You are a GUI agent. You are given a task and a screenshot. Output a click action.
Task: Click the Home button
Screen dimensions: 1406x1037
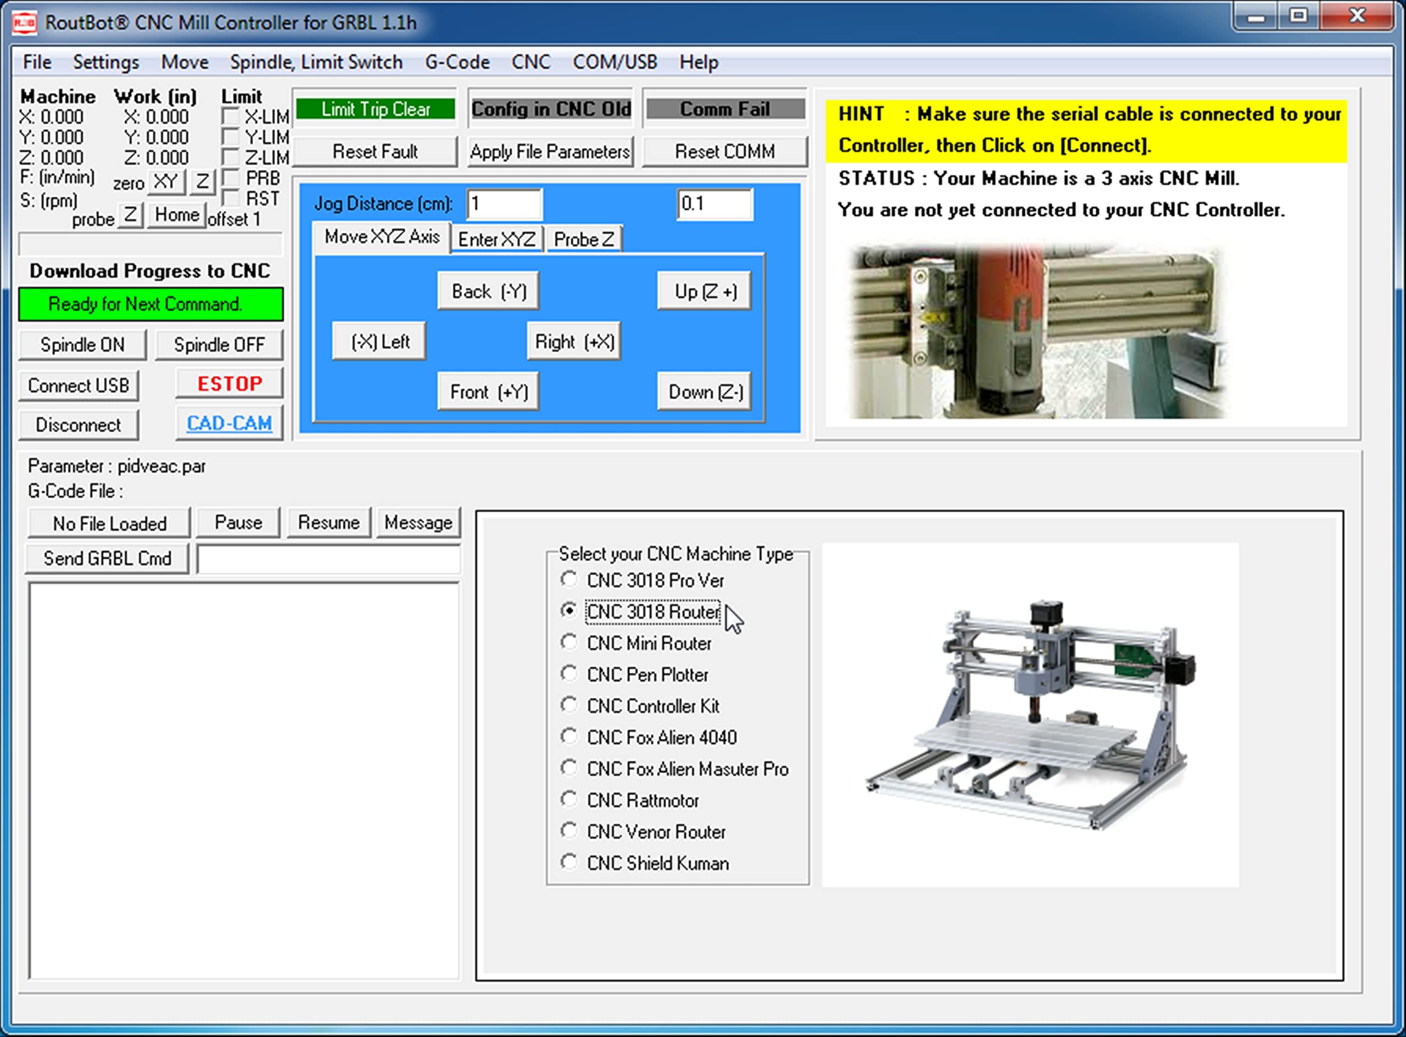(x=176, y=215)
